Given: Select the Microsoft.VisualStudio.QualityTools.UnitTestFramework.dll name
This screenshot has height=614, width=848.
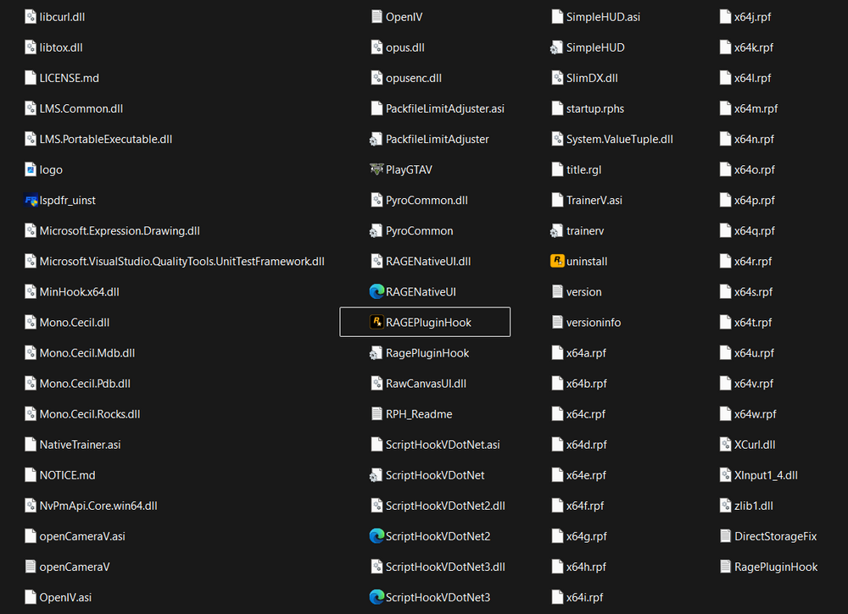Looking at the screenshot, I should pyautogui.click(x=181, y=262).
